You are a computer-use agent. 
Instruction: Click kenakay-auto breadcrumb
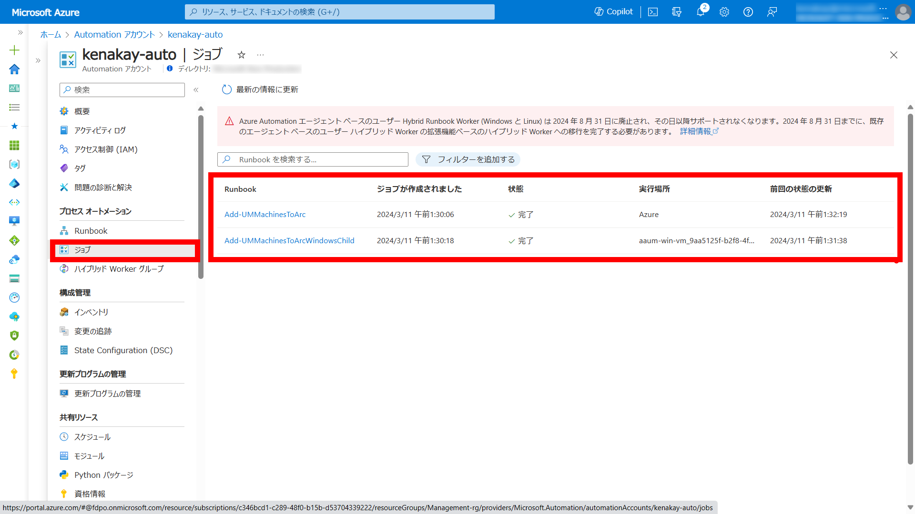(195, 35)
